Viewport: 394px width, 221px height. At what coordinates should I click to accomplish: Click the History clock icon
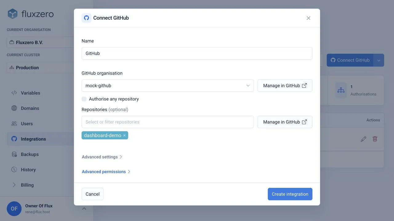click(x=14, y=170)
